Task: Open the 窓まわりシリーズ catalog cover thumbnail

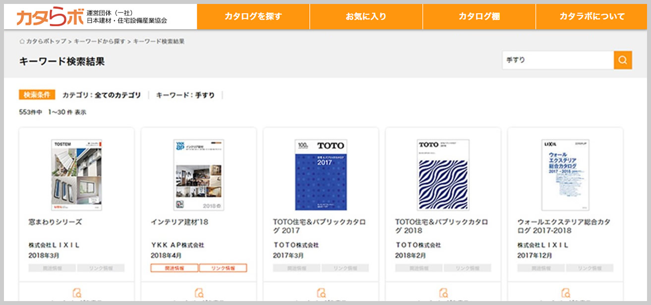Action: click(76, 175)
